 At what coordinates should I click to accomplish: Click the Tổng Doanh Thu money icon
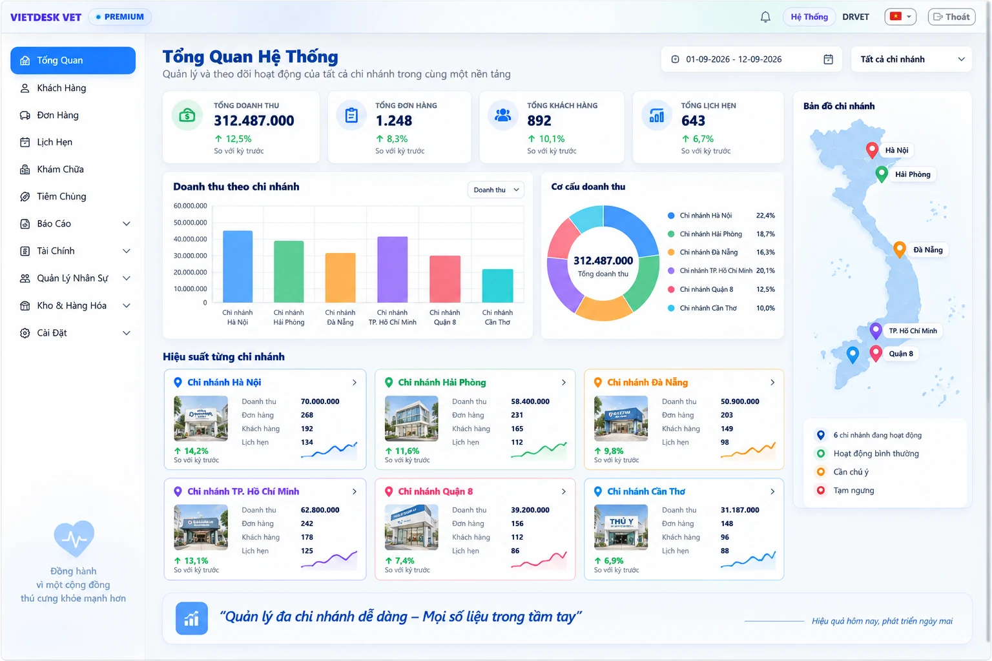pos(187,116)
